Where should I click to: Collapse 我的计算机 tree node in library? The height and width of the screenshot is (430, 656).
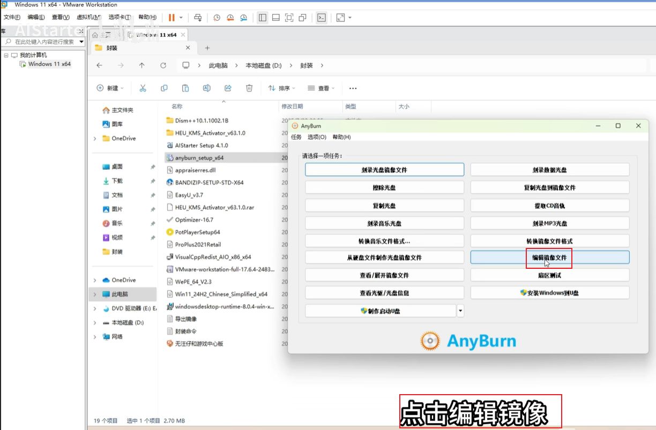(x=6, y=55)
